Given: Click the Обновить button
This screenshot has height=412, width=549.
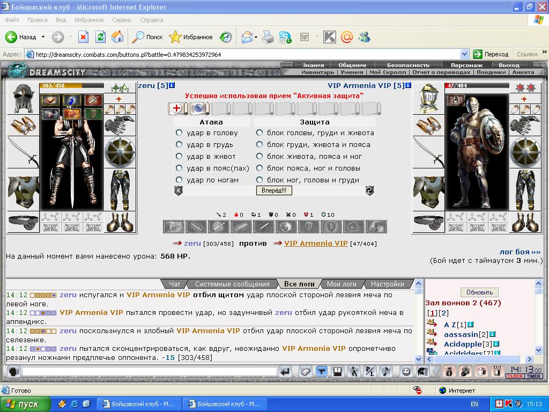Looking at the screenshot, I should [x=479, y=292].
